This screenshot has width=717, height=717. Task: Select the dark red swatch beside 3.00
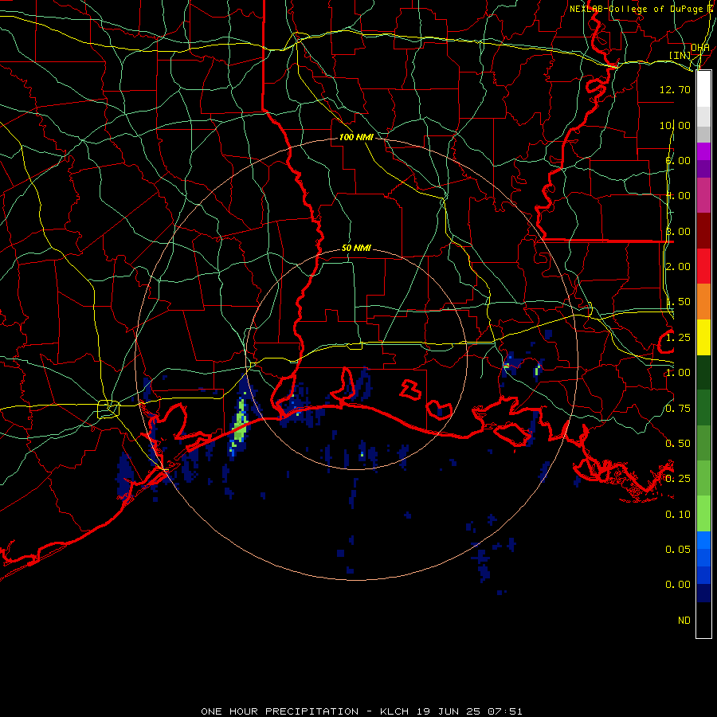(703, 231)
